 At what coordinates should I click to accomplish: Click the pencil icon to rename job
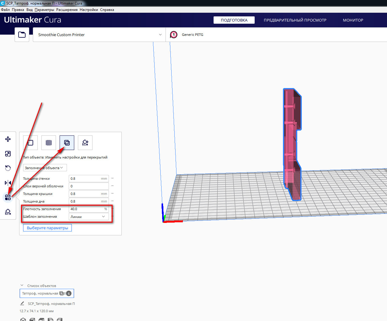pyautogui.click(x=22, y=303)
